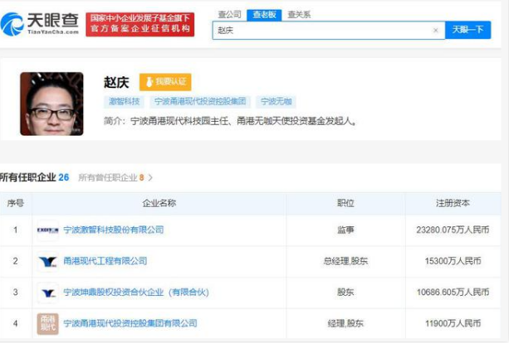Viewport: 509px width, 343px height.
Task: Select the 监事 position cell
Action: coord(345,230)
